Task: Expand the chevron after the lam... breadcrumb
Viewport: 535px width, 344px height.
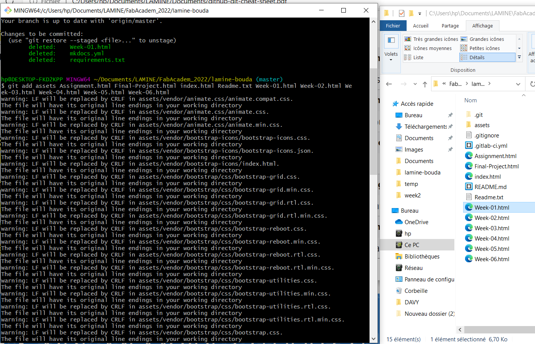Action: click(490, 84)
